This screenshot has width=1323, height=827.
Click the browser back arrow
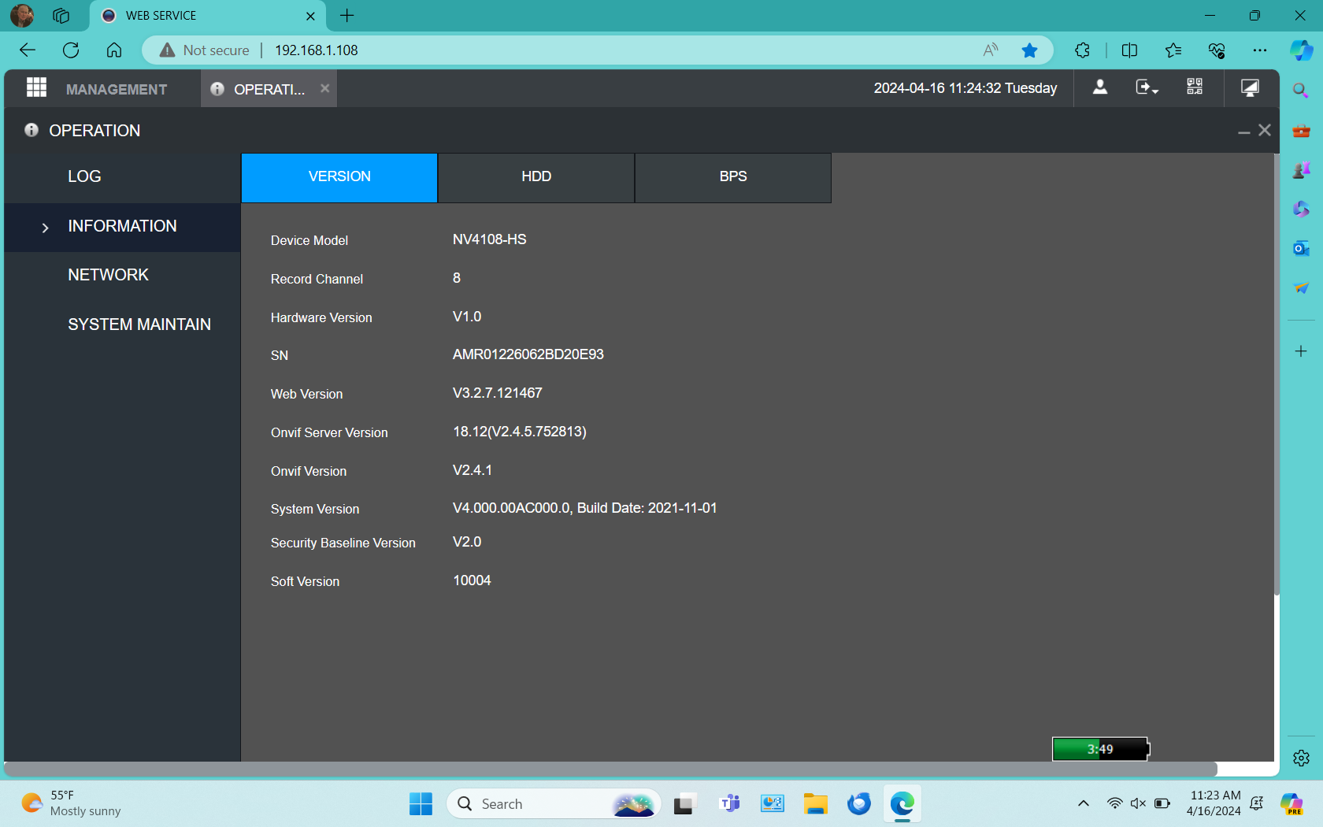click(x=28, y=50)
